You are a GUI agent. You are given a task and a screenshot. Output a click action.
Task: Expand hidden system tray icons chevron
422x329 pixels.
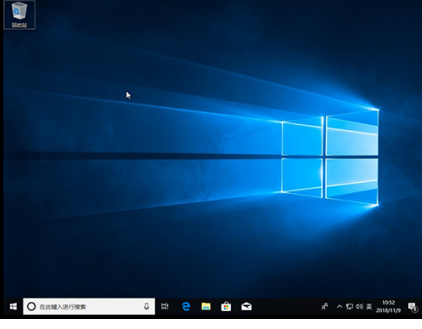[x=339, y=306]
